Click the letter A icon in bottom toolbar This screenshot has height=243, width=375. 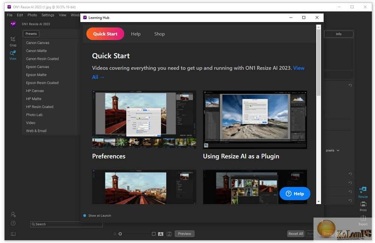click(161, 234)
